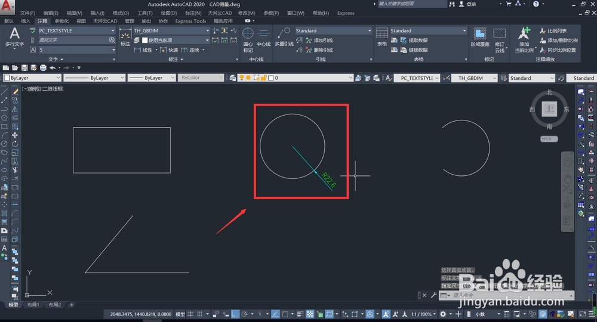Switch to the 默认 ribbon tab
The height and width of the screenshot is (322, 597).
(x=9, y=21)
